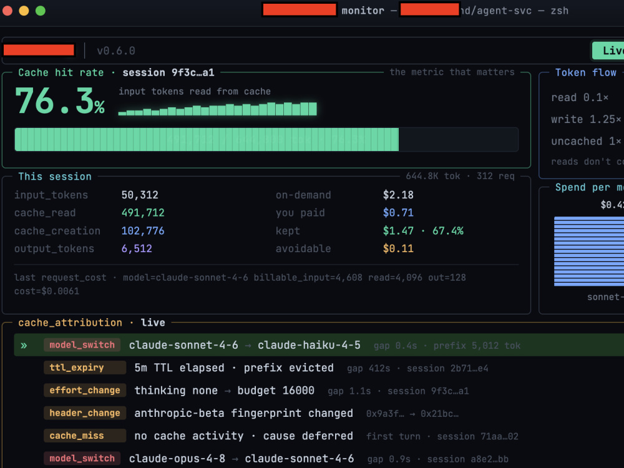This screenshot has width=624, height=468.
Task: Click 'anthropic-beta fingerprint changed' text
Action: click(243, 413)
